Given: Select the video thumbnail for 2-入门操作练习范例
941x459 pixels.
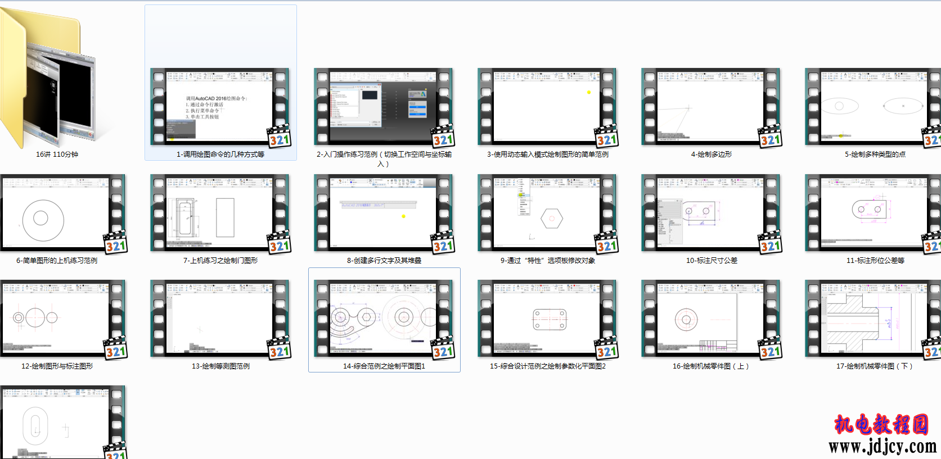Looking at the screenshot, I should tap(384, 107).
